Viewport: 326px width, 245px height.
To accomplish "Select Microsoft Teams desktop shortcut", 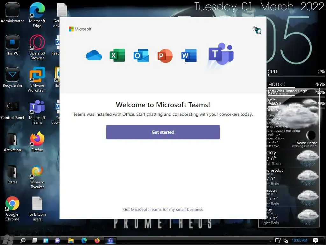I will 37,112.
